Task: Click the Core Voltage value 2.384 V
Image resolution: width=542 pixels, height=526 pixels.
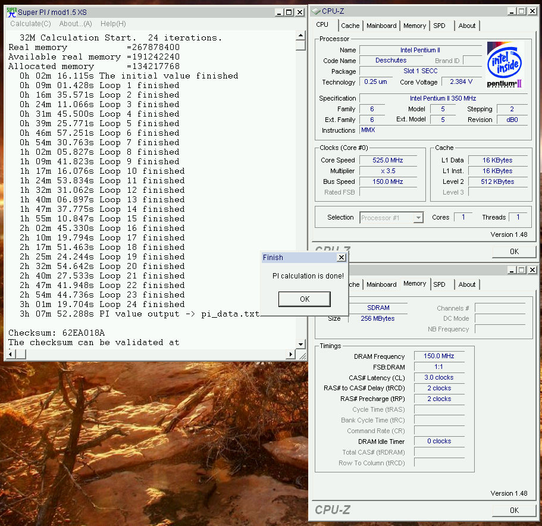Action: pos(460,82)
